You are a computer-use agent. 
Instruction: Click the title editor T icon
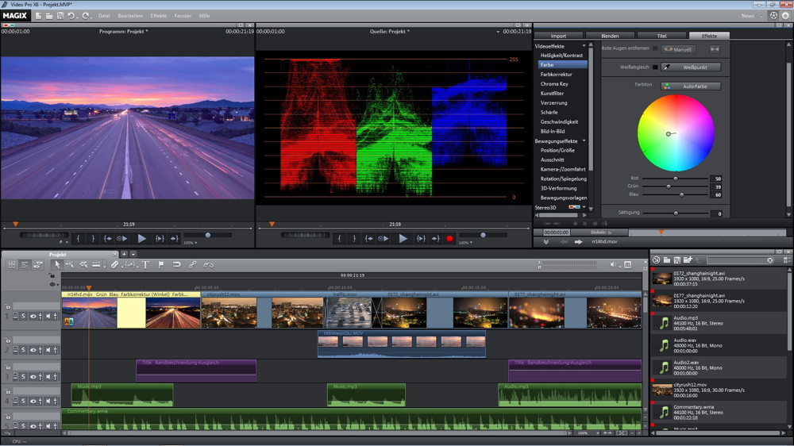(145, 265)
